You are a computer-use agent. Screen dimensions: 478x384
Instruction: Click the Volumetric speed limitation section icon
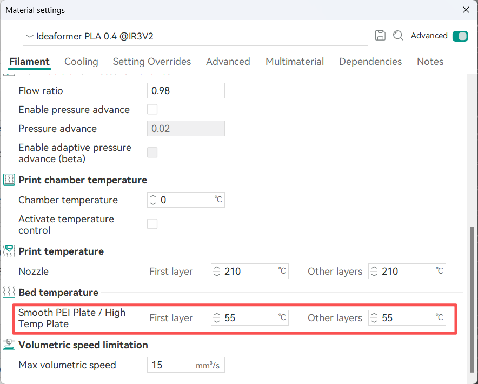click(x=9, y=345)
